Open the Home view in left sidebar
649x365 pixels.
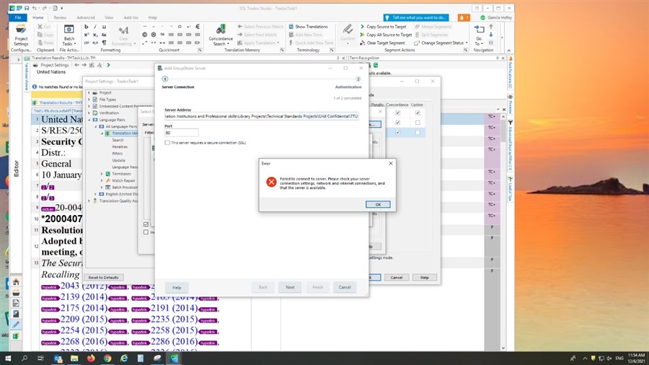[16, 282]
